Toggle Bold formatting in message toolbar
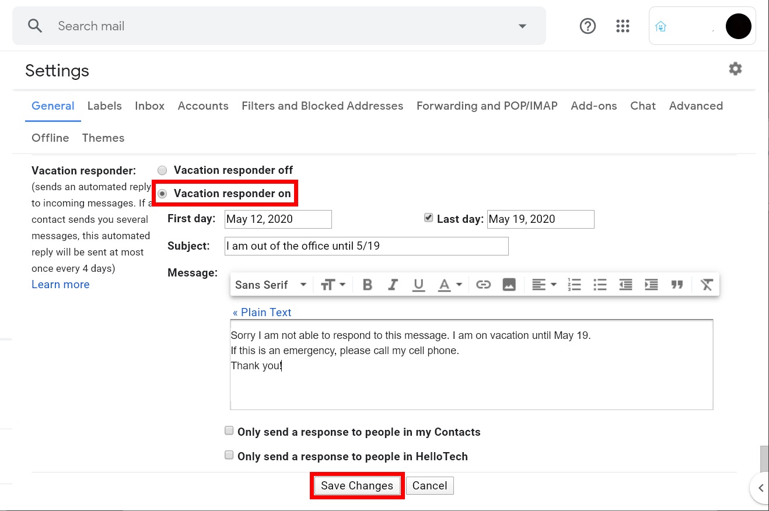 pyautogui.click(x=367, y=285)
